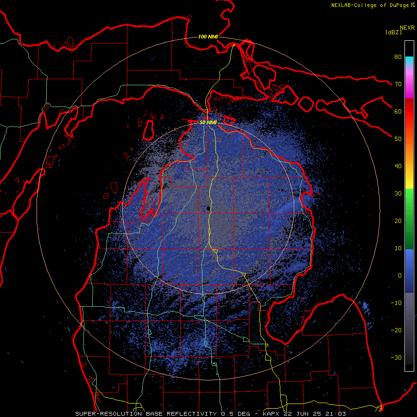The height and width of the screenshot is (417, 417).
Task: Click the green segment of the color bar
Action: [x=409, y=219]
